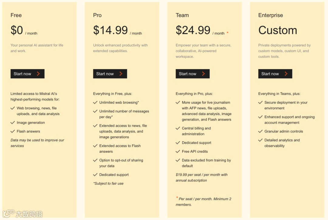Click Start now under Free plan

click(x=22, y=74)
